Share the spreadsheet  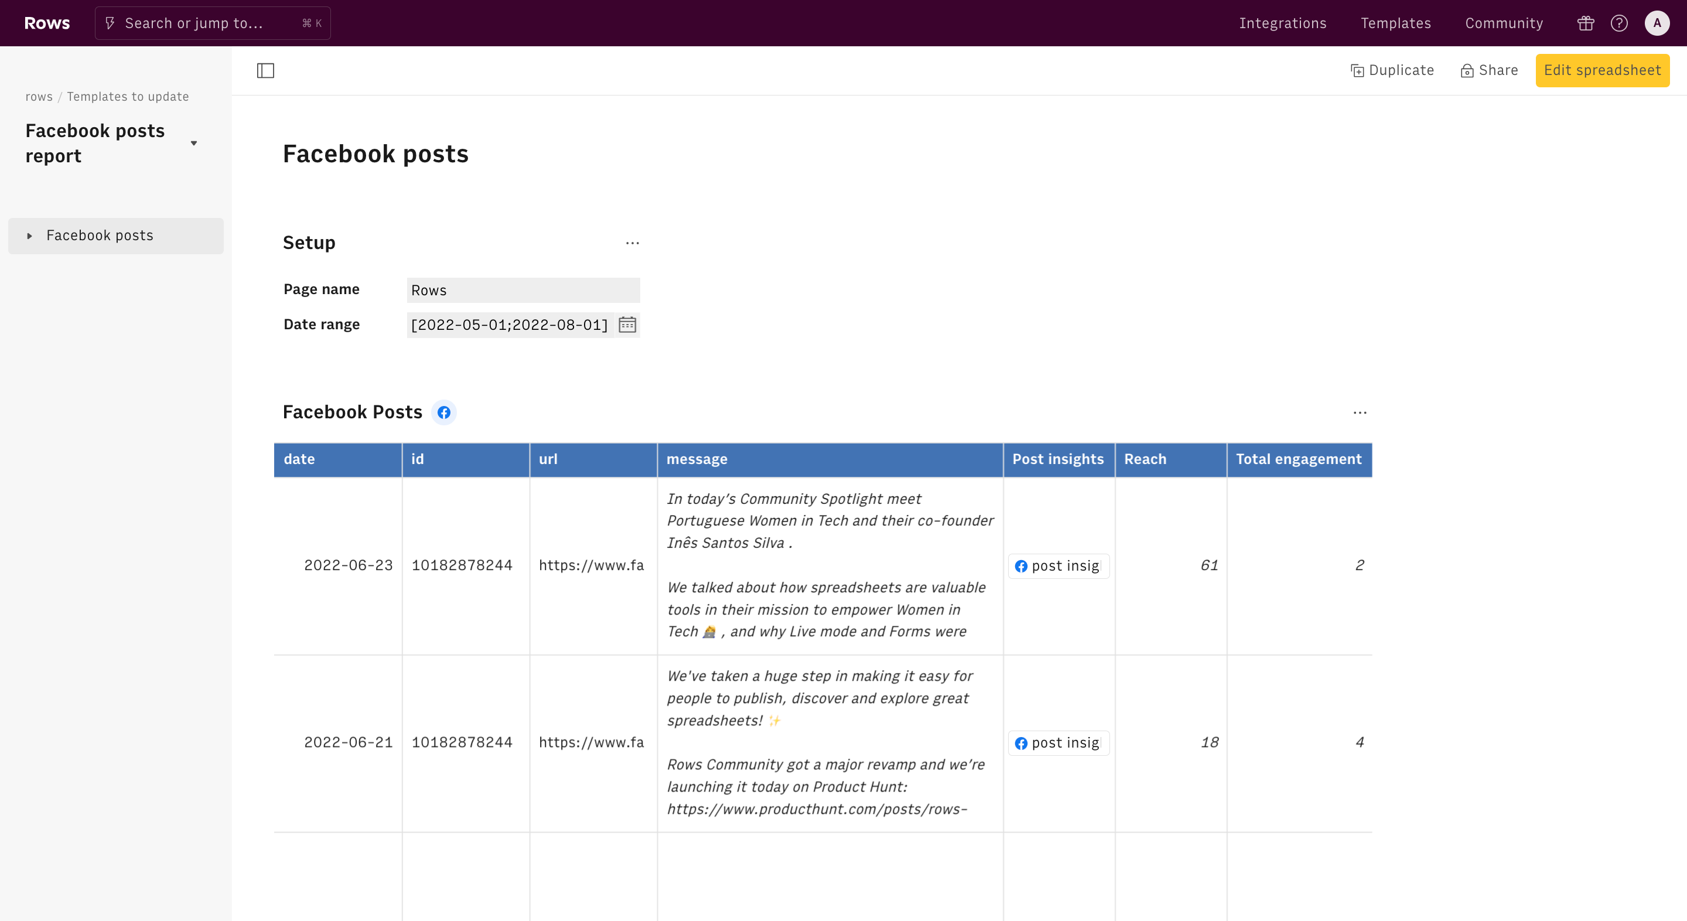pyautogui.click(x=1489, y=71)
